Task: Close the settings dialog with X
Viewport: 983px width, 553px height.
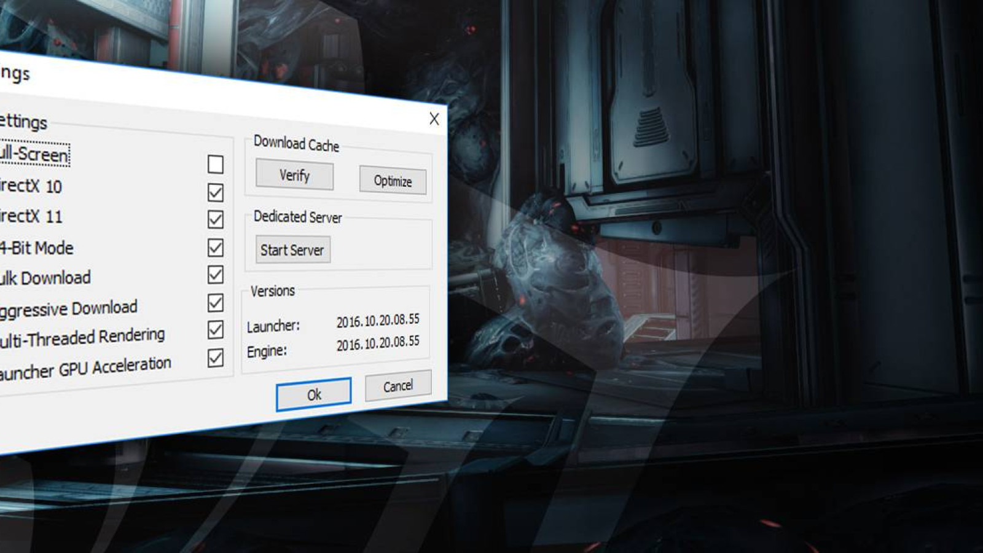Action: (434, 119)
